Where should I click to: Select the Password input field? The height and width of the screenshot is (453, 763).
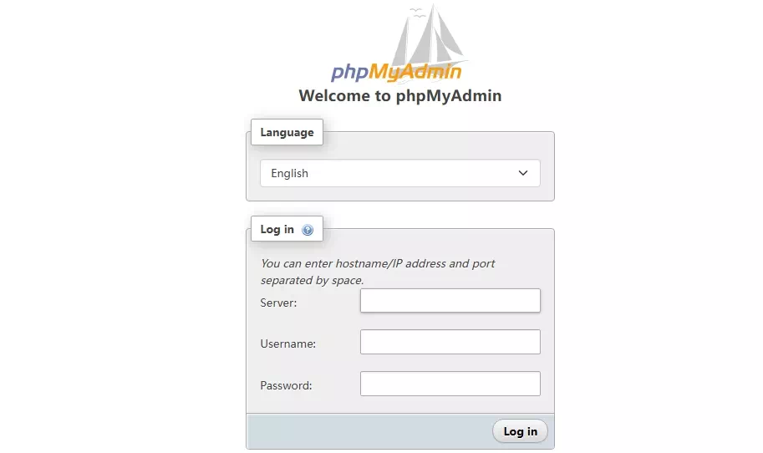point(450,384)
